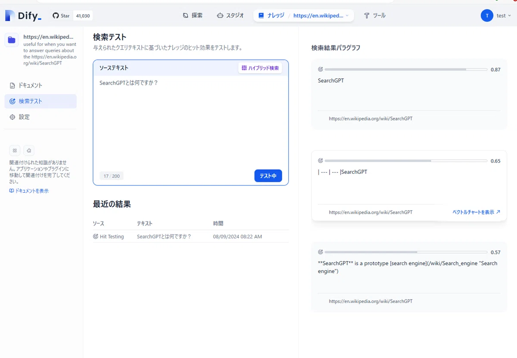Click the 0.57 score progress bar
The image size is (517, 358).
[406, 252]
